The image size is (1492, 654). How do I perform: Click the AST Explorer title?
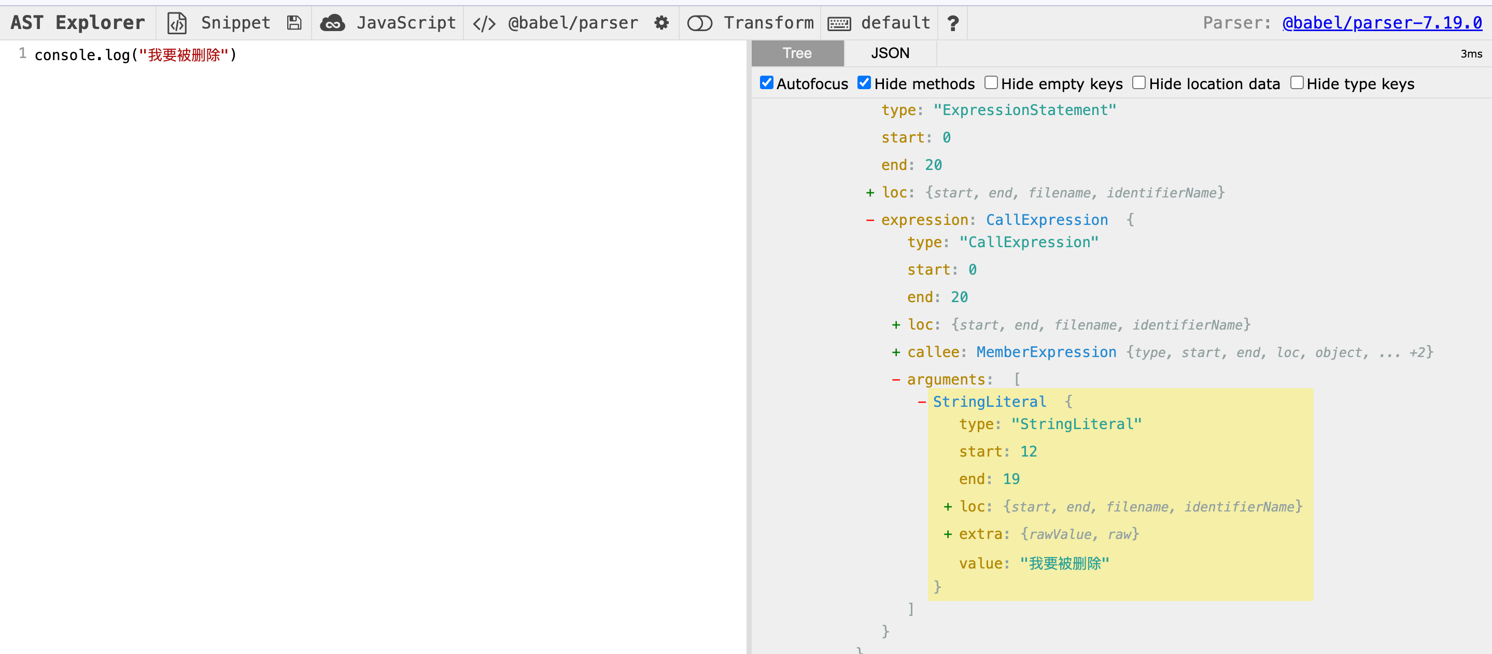click(78, 23)
